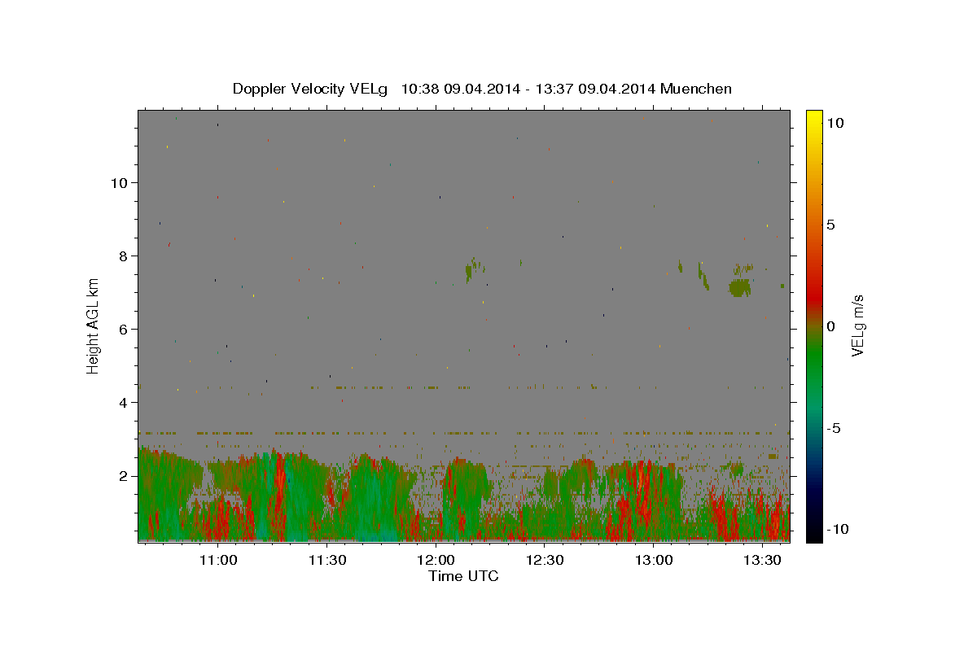Click the 8 km height tick label
Viewport: 977px width, 651px height.
point(124,256)
